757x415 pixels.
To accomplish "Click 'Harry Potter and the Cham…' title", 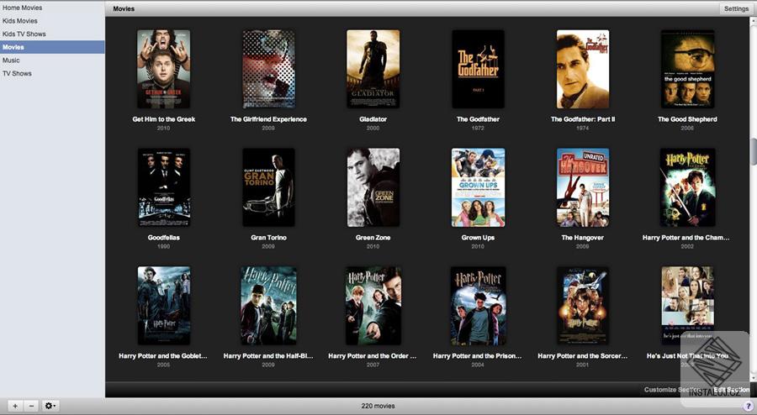I will click(x=686, y=238).
